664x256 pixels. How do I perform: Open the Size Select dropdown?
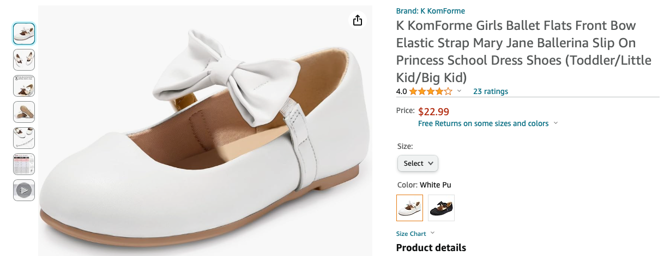click(x=418, y=163)
